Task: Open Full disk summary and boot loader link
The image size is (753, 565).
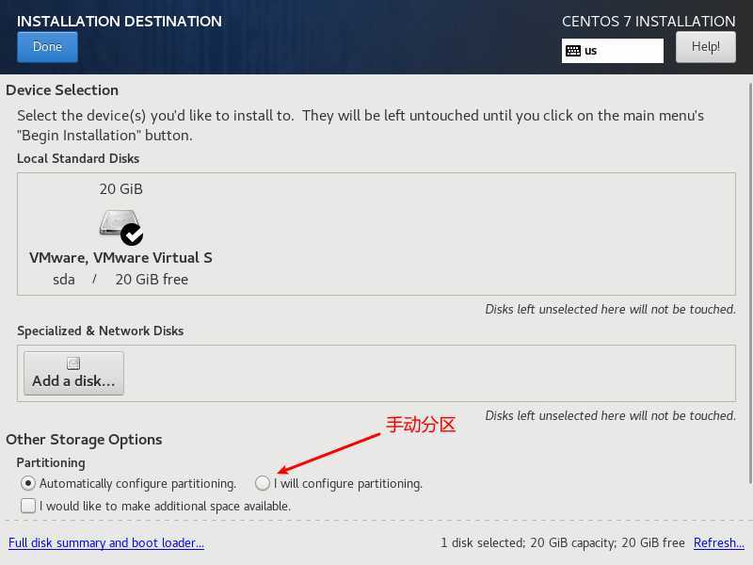Action: pos(106,543)
